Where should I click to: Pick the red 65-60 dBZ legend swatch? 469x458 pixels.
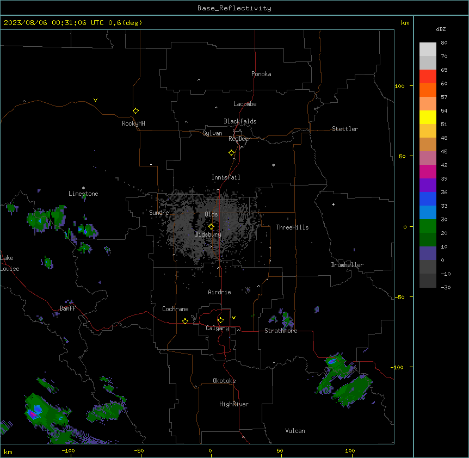coord(428,77)
